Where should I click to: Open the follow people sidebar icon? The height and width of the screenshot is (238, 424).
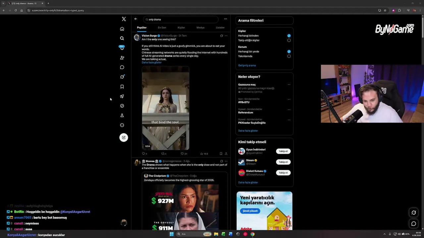[x=122, y=58]
